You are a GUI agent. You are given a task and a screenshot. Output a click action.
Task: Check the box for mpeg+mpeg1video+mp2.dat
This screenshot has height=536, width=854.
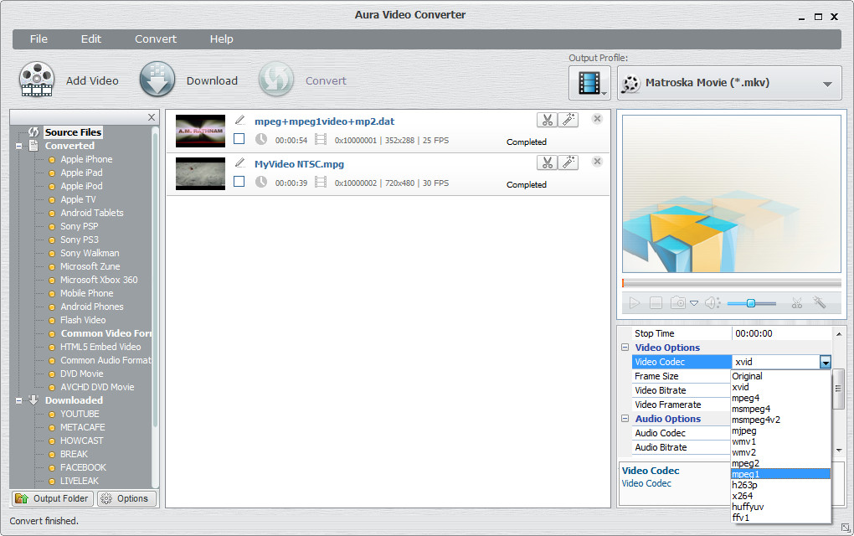click(239, 140)
